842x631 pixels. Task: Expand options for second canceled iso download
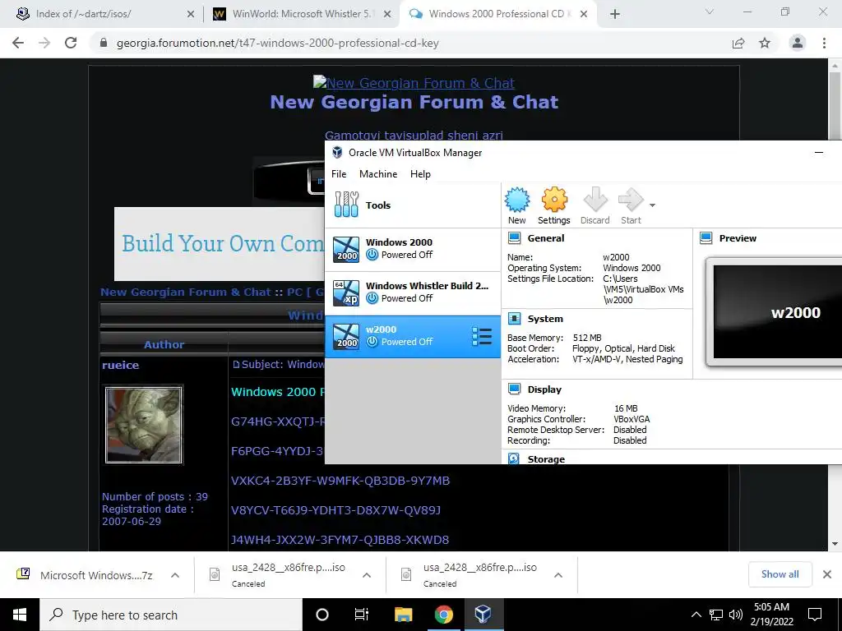tap(558, 575)
